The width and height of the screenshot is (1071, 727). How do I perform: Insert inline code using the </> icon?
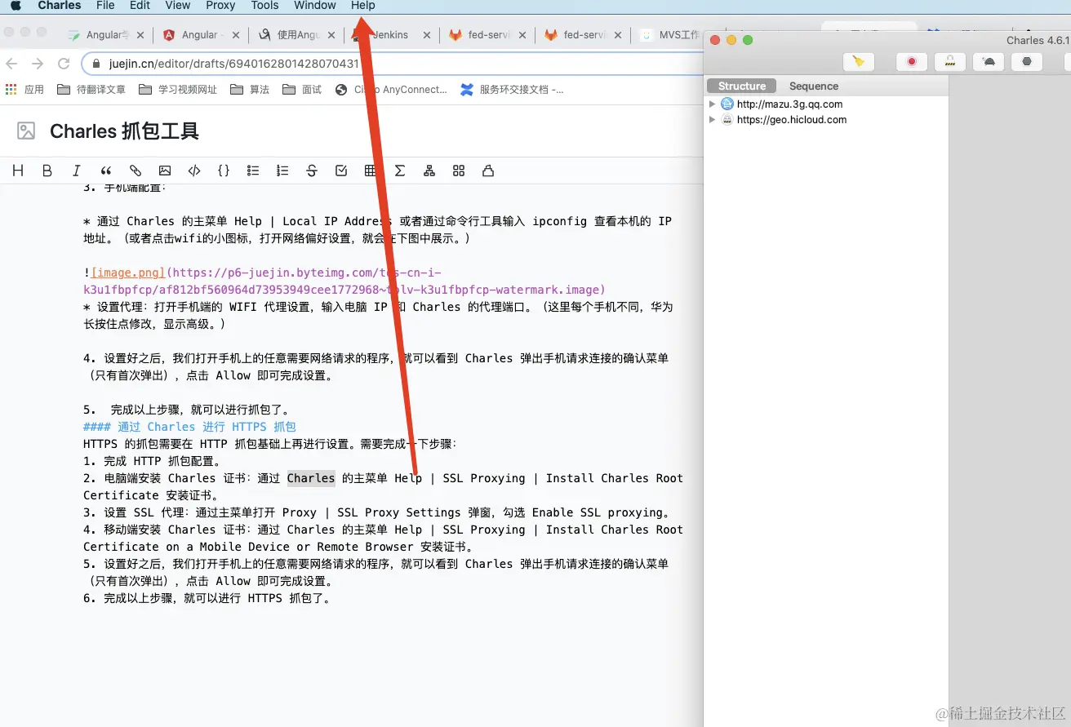(x=194, y=171)
